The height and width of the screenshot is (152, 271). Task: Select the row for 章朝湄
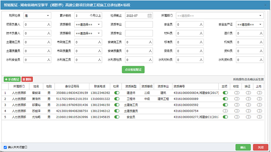[36, 93]
